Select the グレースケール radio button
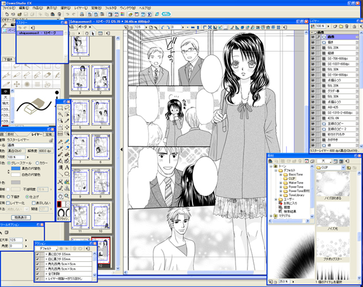Image resolution: width=363 pixels, height=287 pixels. (x=9, y=163)
